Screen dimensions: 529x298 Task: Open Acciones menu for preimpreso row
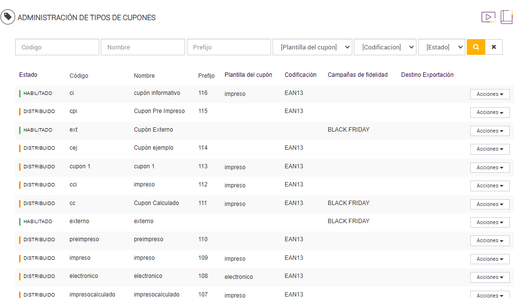tap(490, 240)
